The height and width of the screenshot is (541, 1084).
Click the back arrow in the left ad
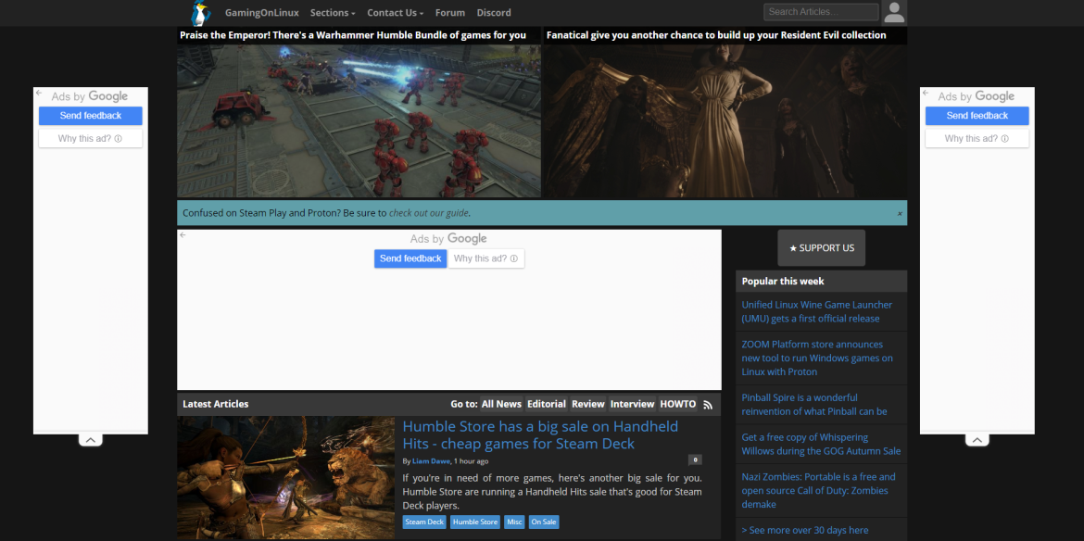click(40, 93)
